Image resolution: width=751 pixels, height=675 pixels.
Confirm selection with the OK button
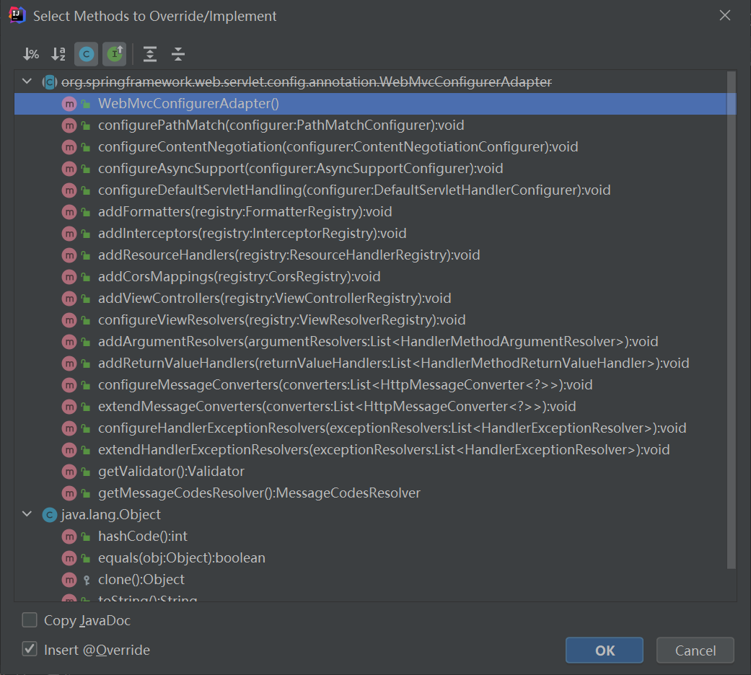(605, 650)
